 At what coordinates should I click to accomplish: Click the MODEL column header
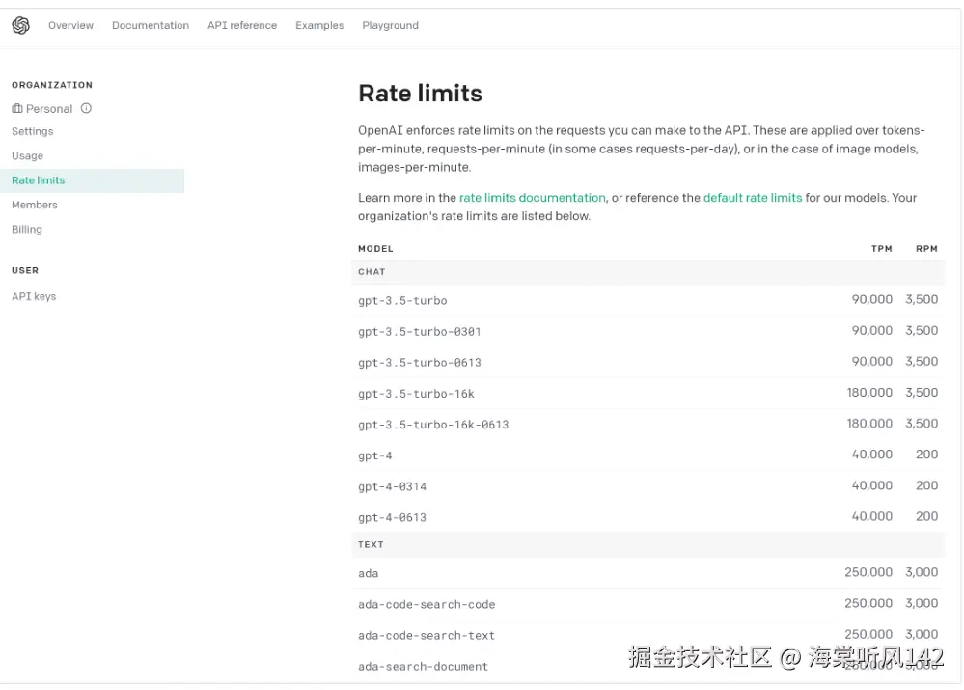(375, 248)
